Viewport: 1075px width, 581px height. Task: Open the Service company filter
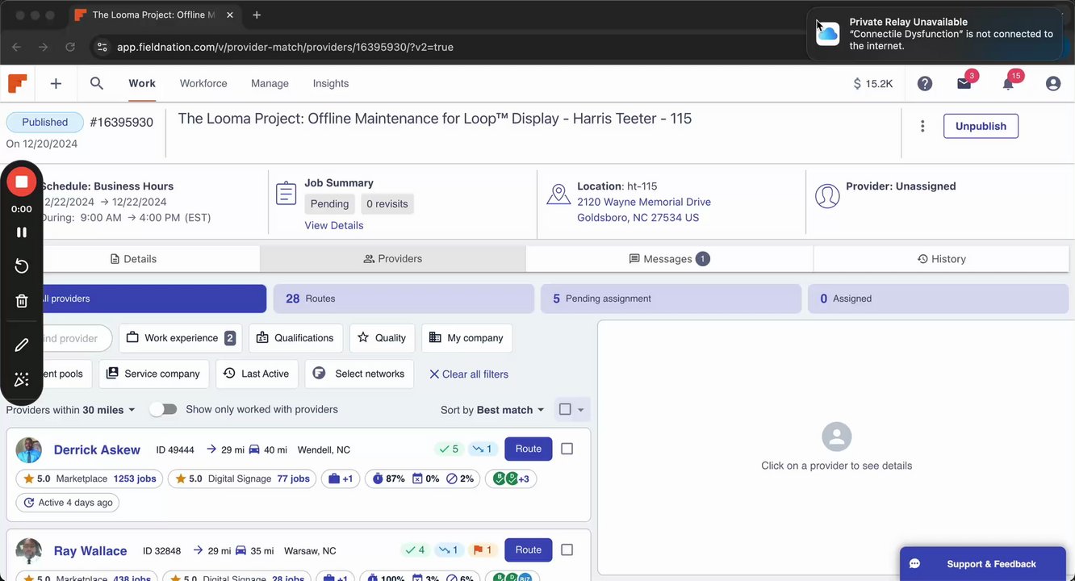[x=154, y=374]
